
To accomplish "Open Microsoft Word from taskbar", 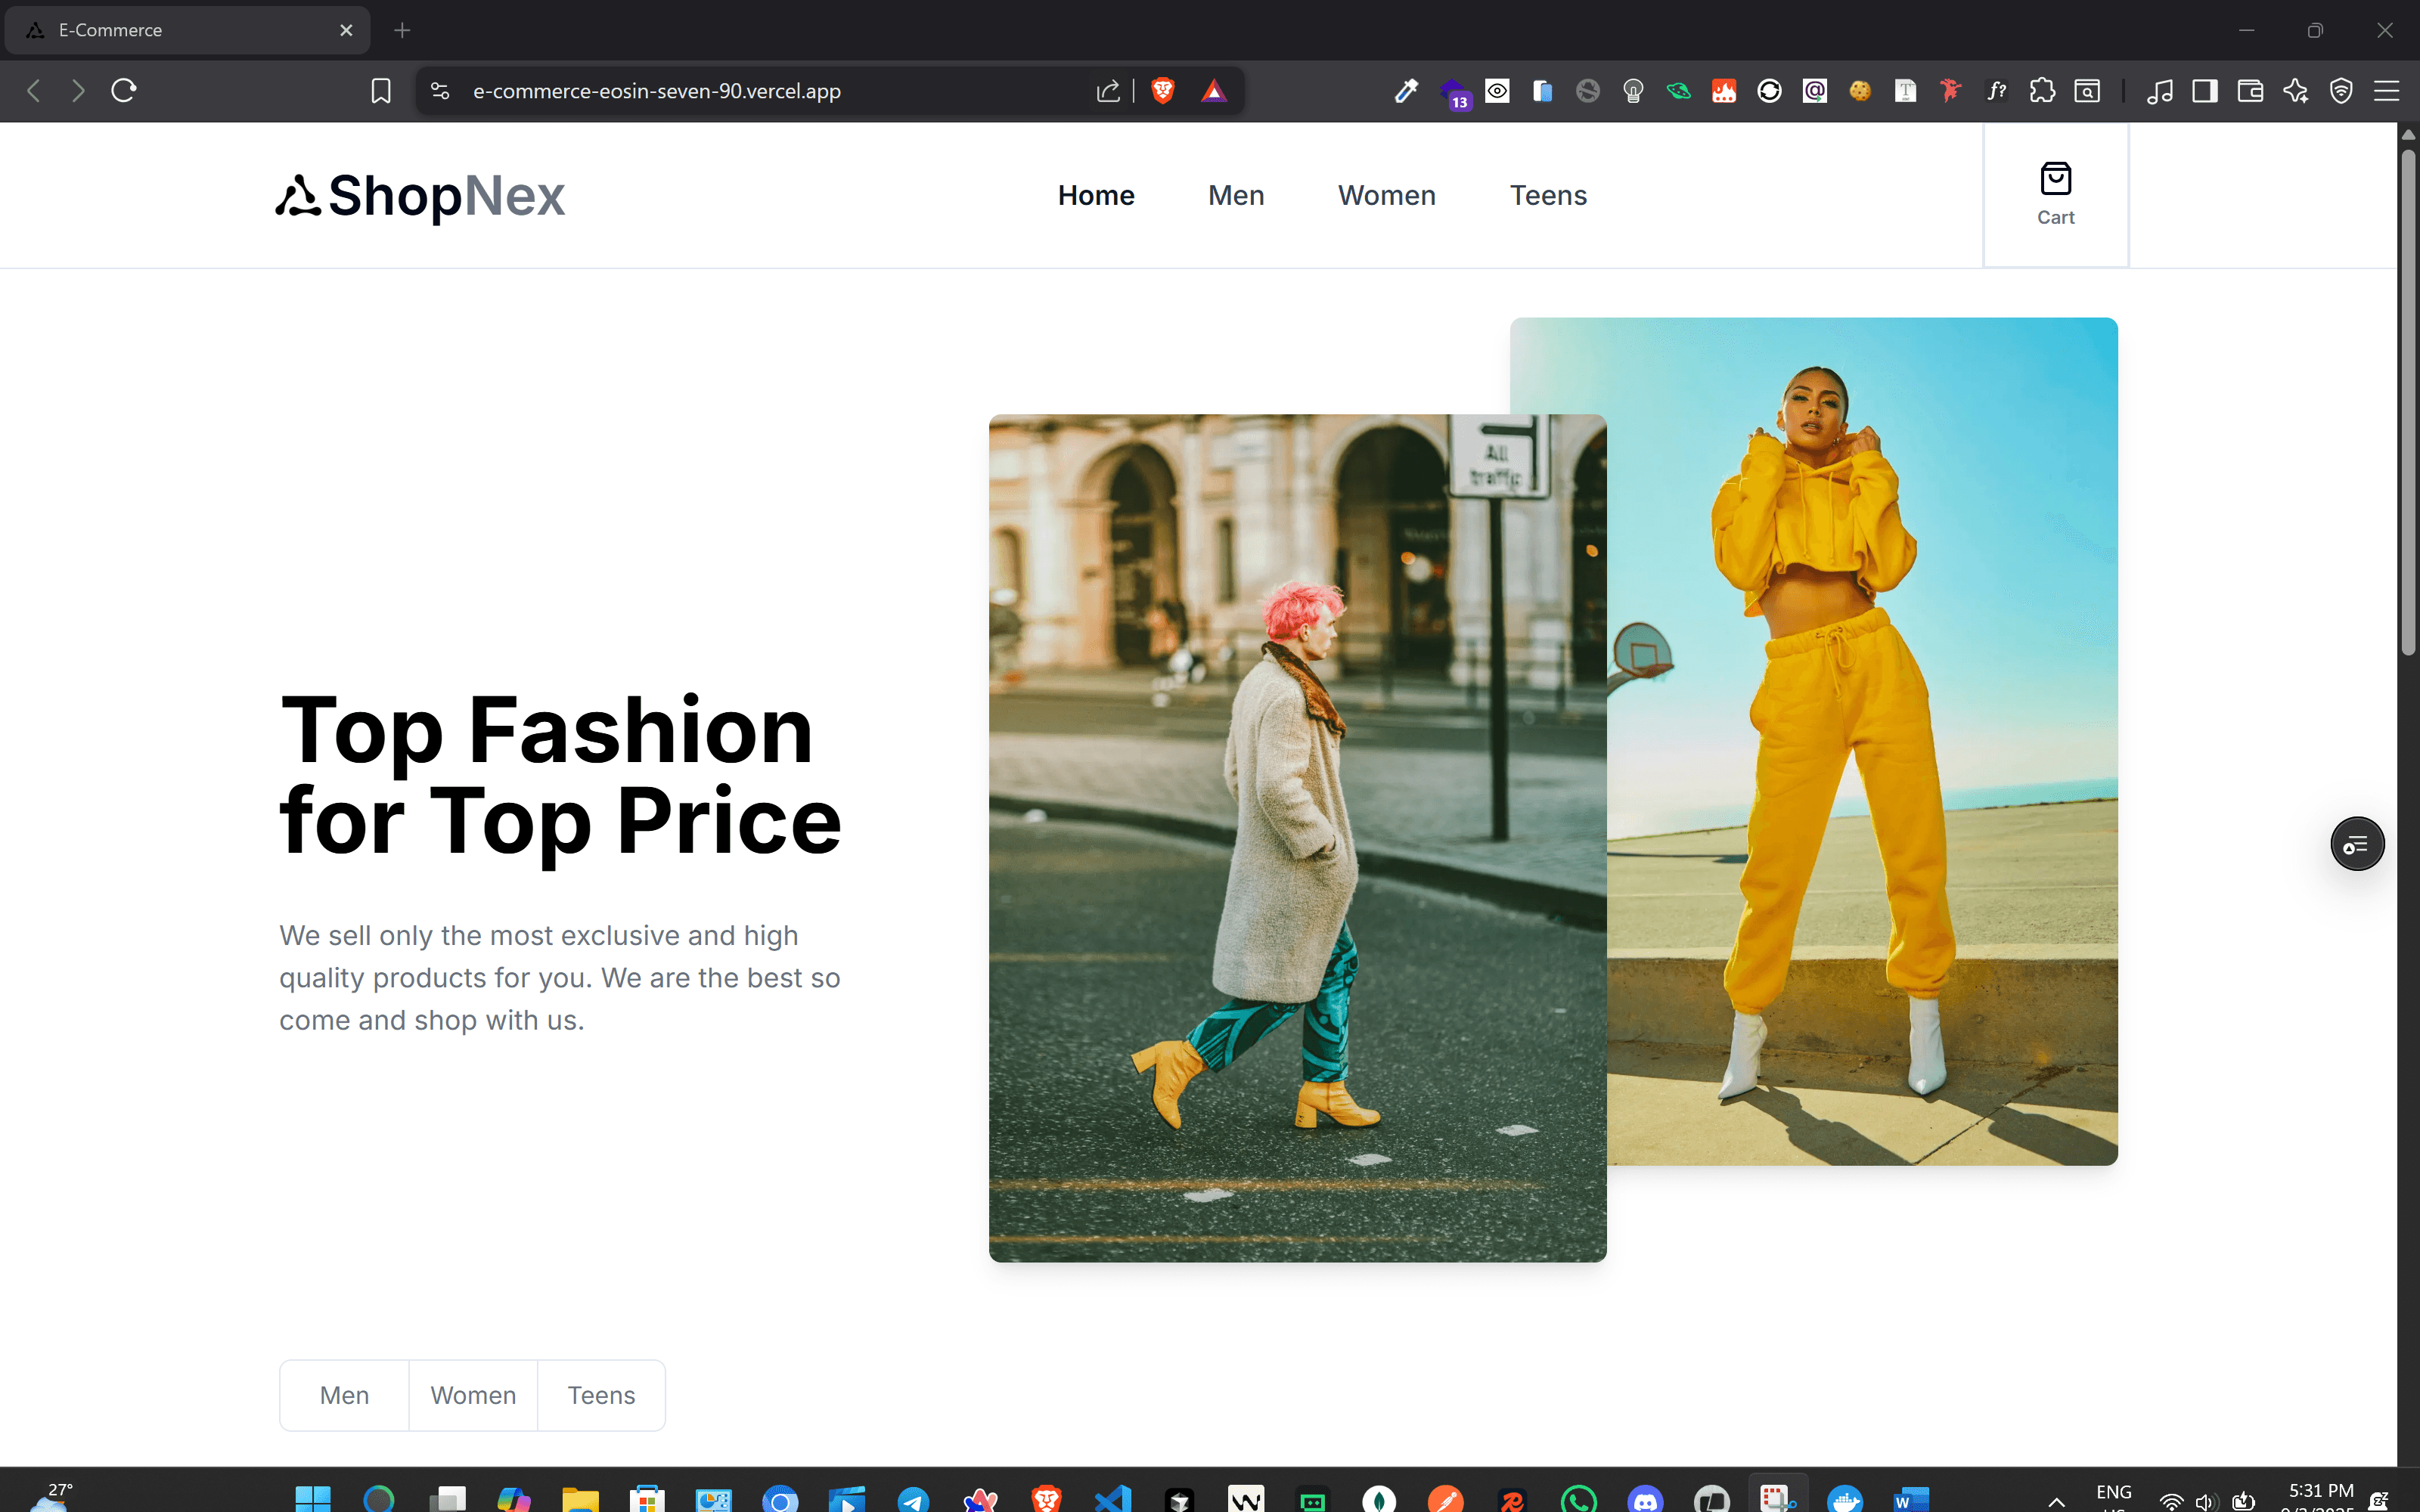I will (1911, 1499).
